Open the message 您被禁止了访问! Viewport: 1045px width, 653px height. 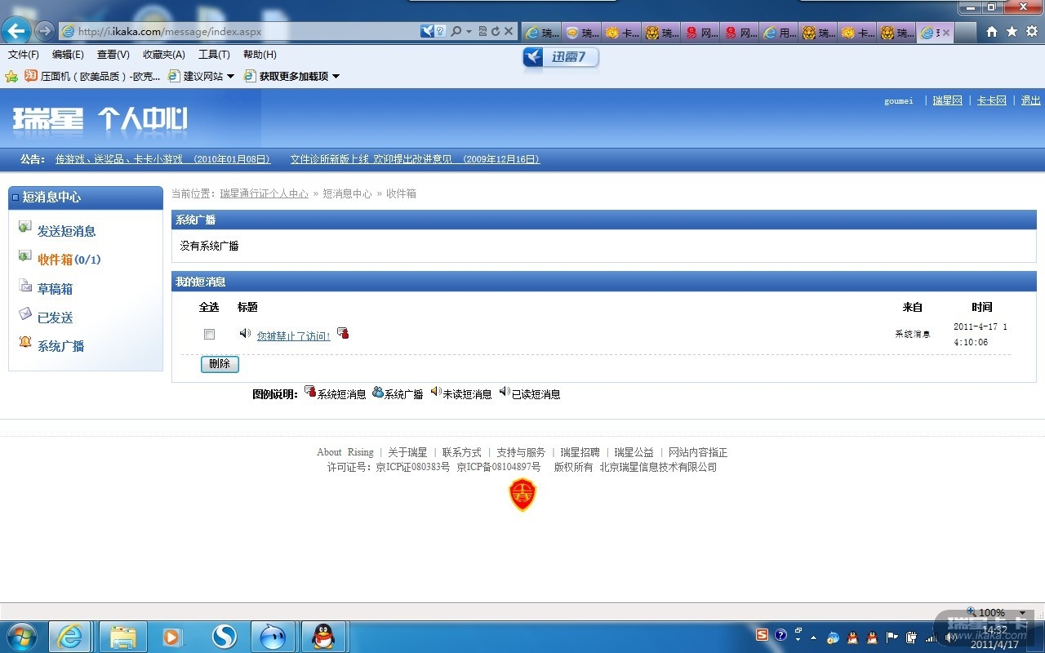point(294,335)
